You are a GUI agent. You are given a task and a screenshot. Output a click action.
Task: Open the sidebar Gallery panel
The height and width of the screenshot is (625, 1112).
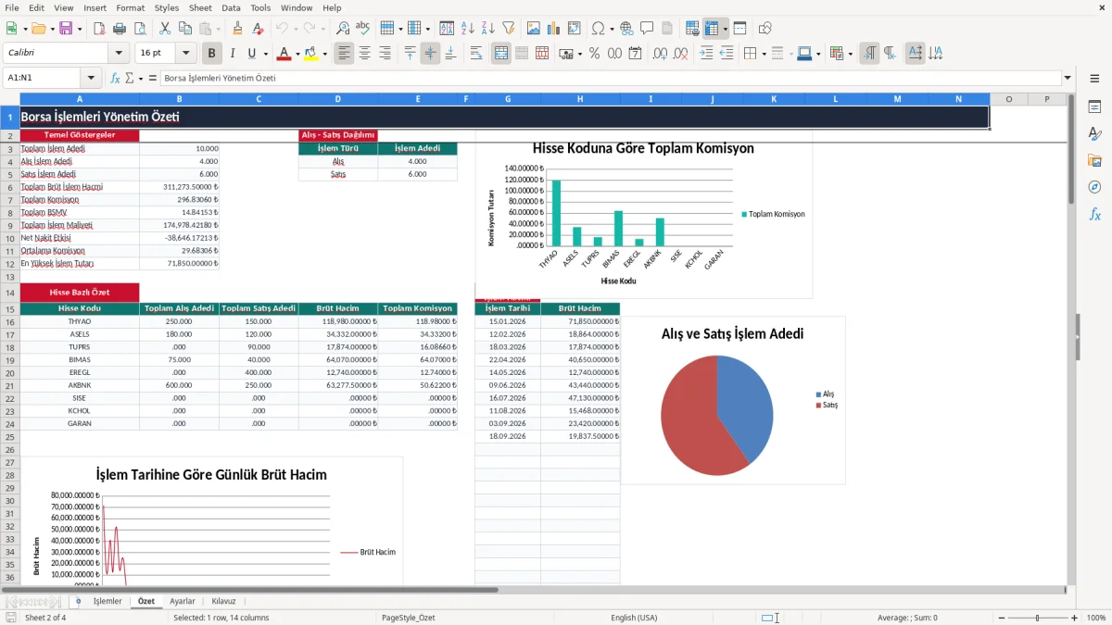click(1094, 160)
